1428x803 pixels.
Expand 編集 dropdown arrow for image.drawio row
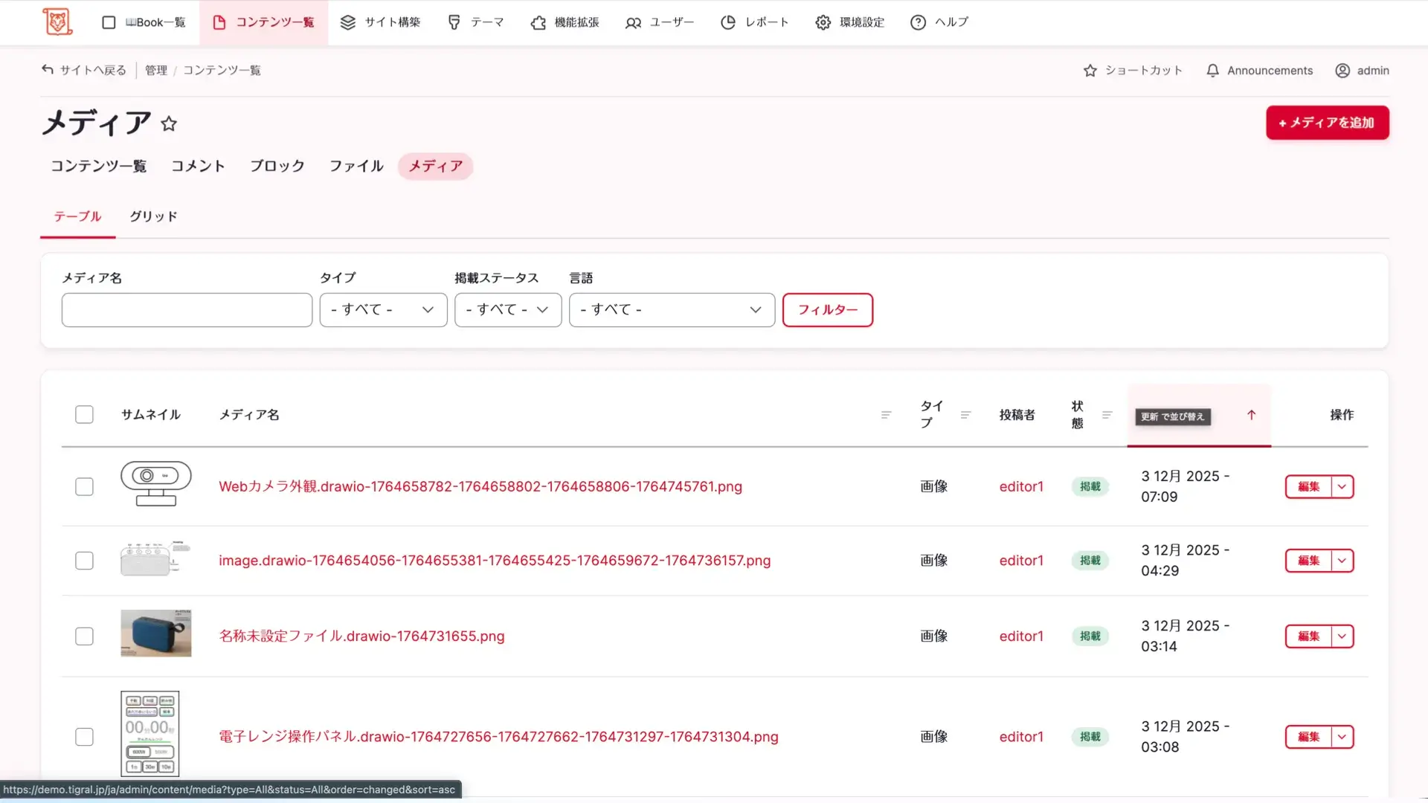[1342, 561]
